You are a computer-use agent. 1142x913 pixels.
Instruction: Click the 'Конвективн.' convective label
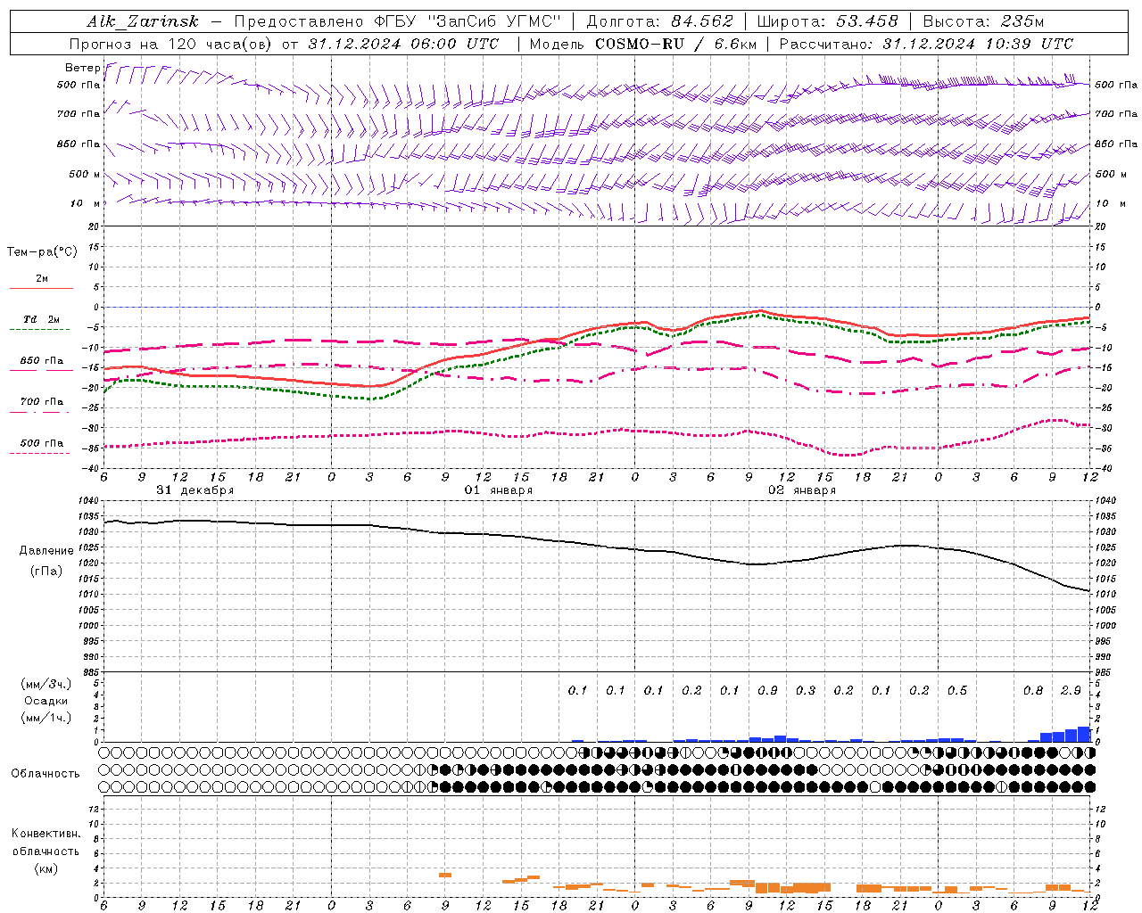(x=46, y=834)
